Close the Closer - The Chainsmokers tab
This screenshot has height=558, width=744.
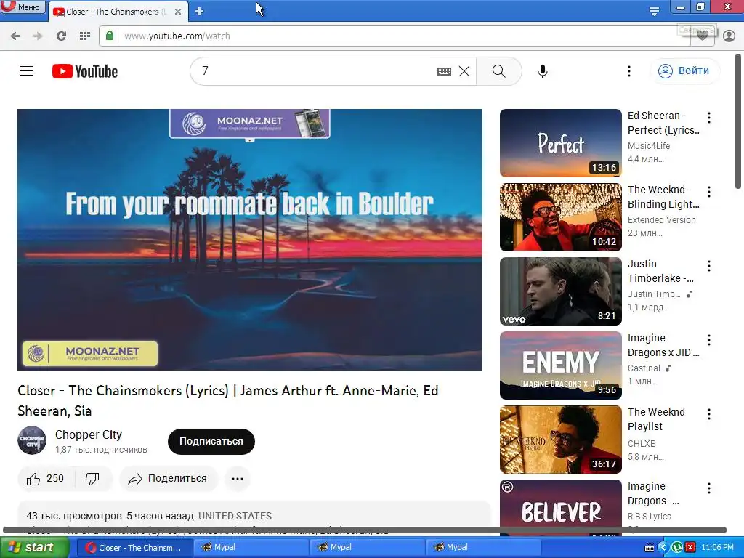[178, 12]
